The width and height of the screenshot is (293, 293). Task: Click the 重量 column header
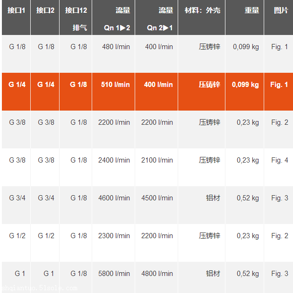251,10
